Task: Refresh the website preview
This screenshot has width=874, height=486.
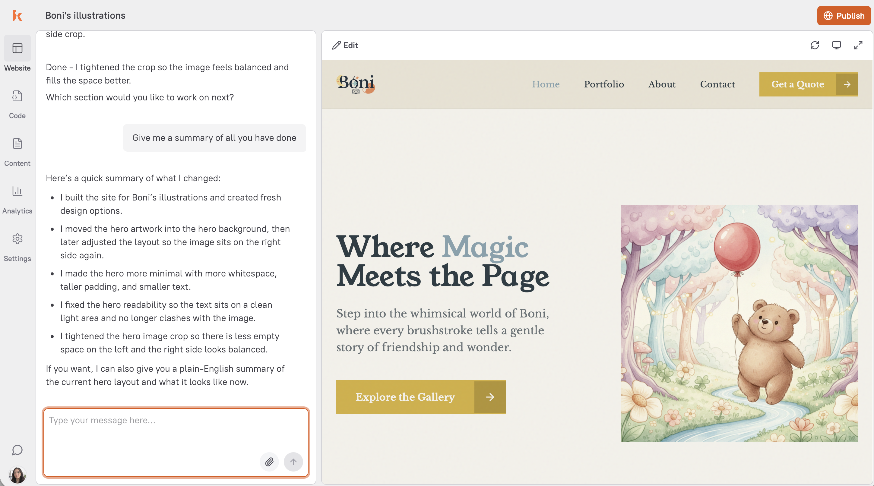Action: pos(815,45)
